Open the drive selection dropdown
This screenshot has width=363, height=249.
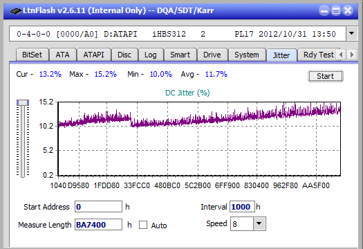352,34
